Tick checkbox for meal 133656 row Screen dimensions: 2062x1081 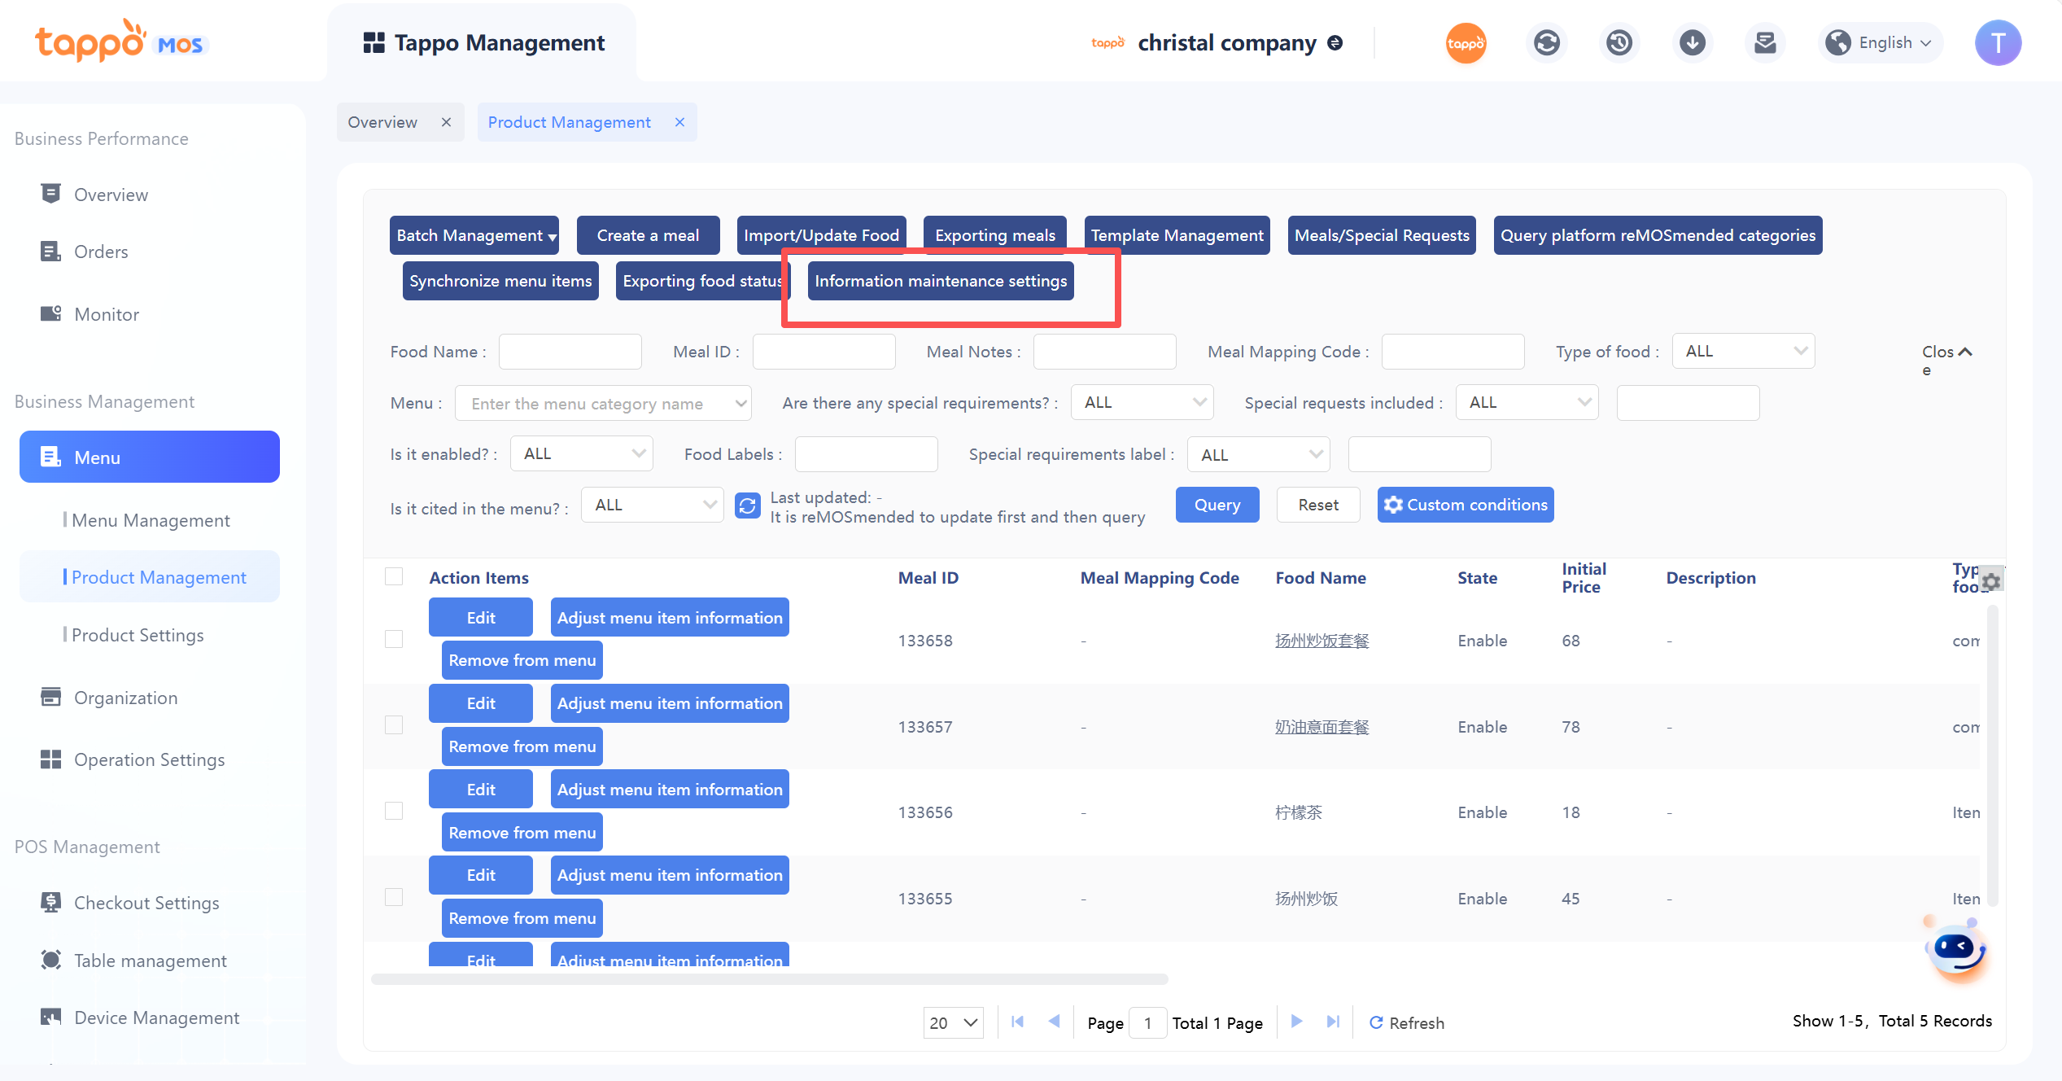[x=394, y=812]
